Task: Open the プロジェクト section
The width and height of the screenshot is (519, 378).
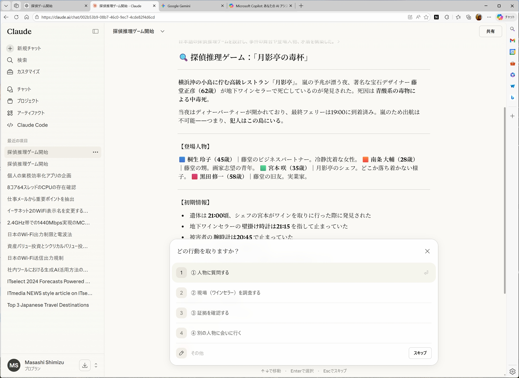Action: coord(28,101)
